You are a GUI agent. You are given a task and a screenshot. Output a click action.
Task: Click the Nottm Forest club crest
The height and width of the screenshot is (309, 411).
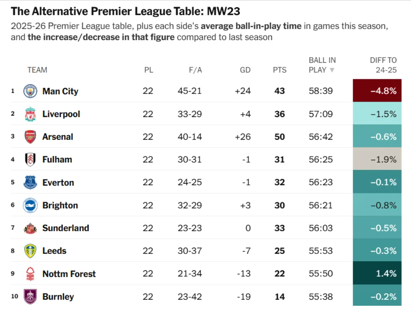pos(30,274)
